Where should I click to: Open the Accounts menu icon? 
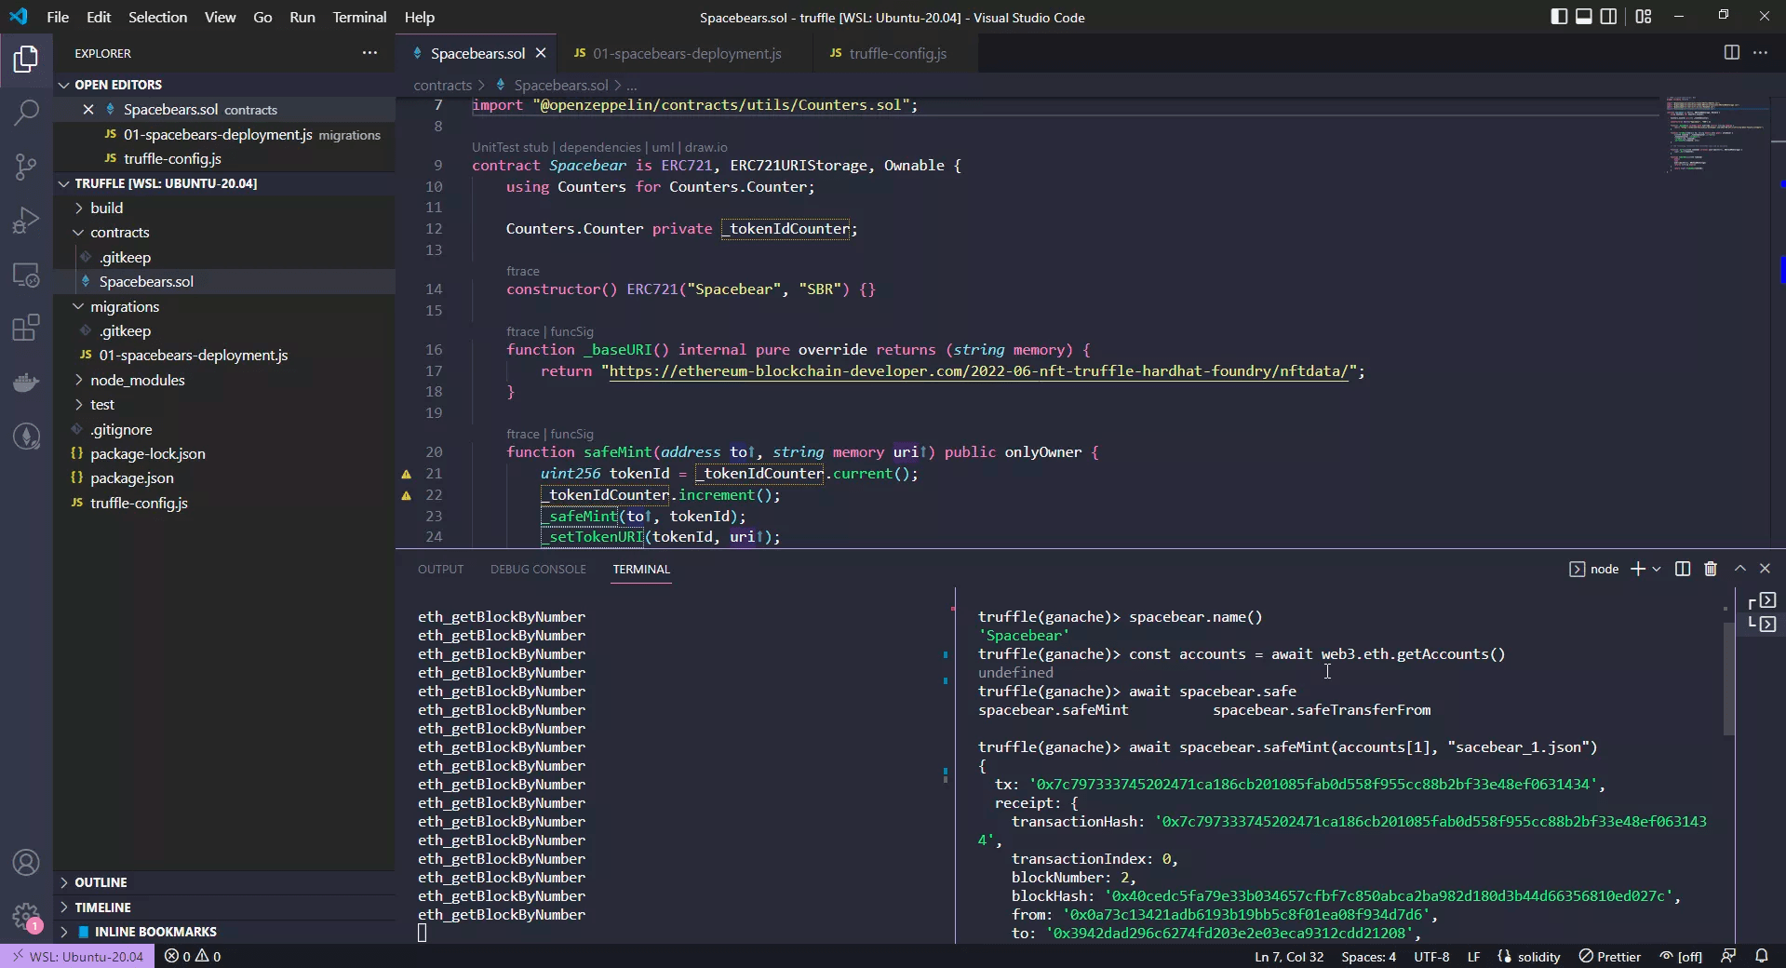tap(26, 863)
